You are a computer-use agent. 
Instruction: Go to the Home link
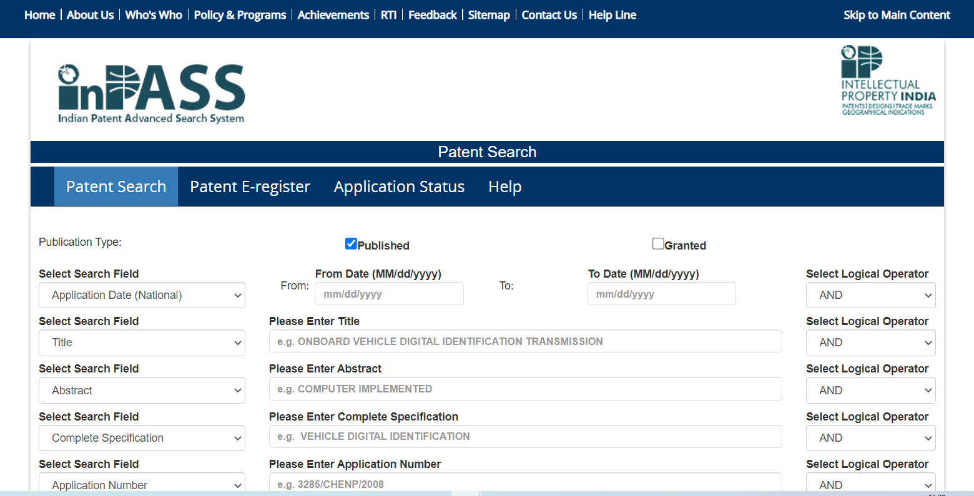(x=40, y=15)
